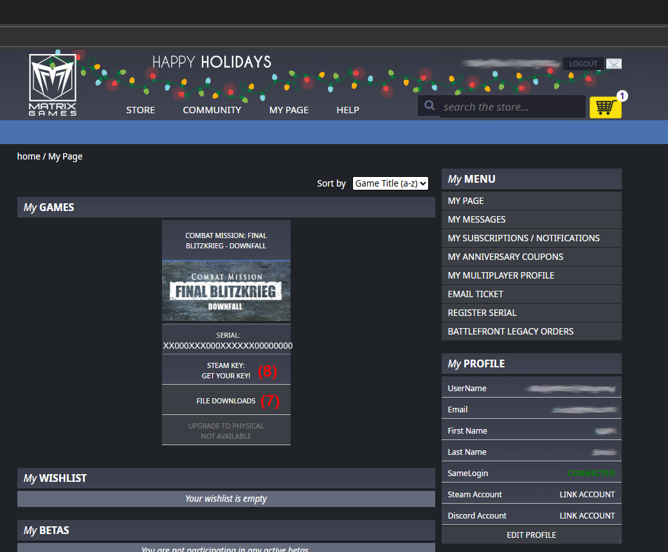
Task: Open the envelope icon next to Logout
Action: point(613,64)
